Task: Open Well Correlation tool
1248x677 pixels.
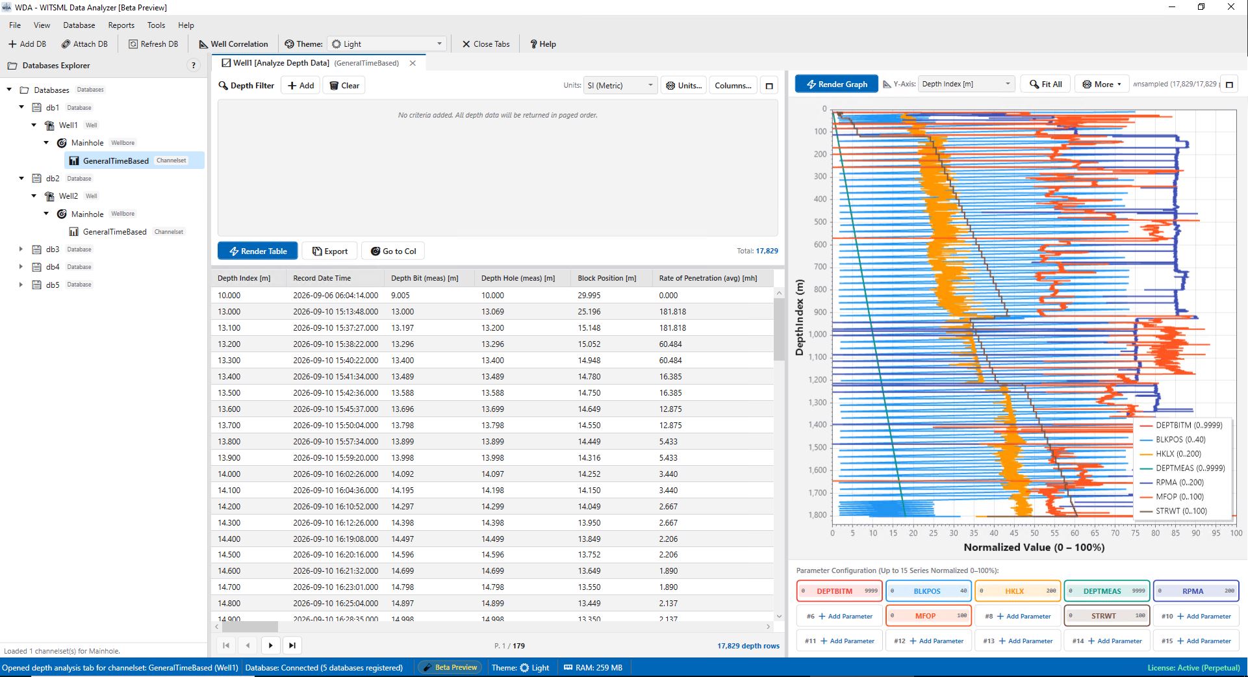Action: tap(233, 44)
